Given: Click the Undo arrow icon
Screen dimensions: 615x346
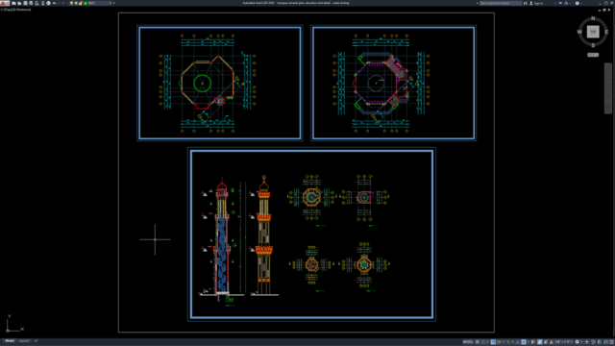Looking at the screenshot, I should point(55,3).
